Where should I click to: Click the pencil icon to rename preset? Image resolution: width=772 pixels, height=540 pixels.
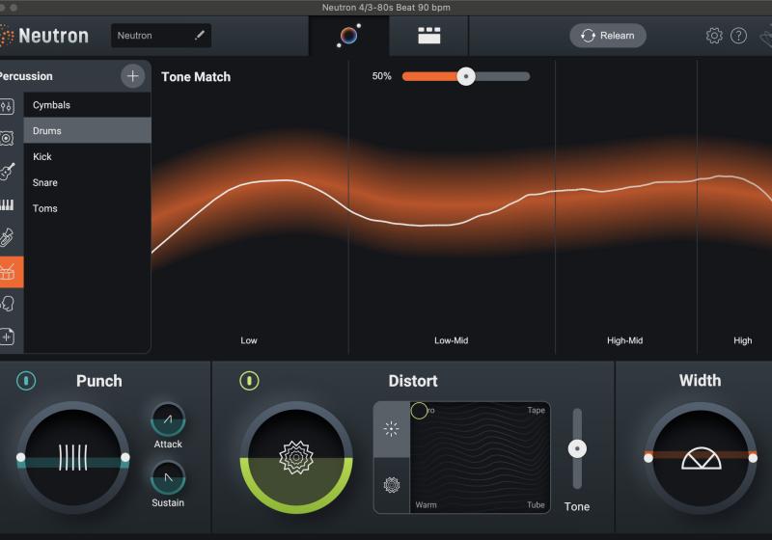[200, 35]
